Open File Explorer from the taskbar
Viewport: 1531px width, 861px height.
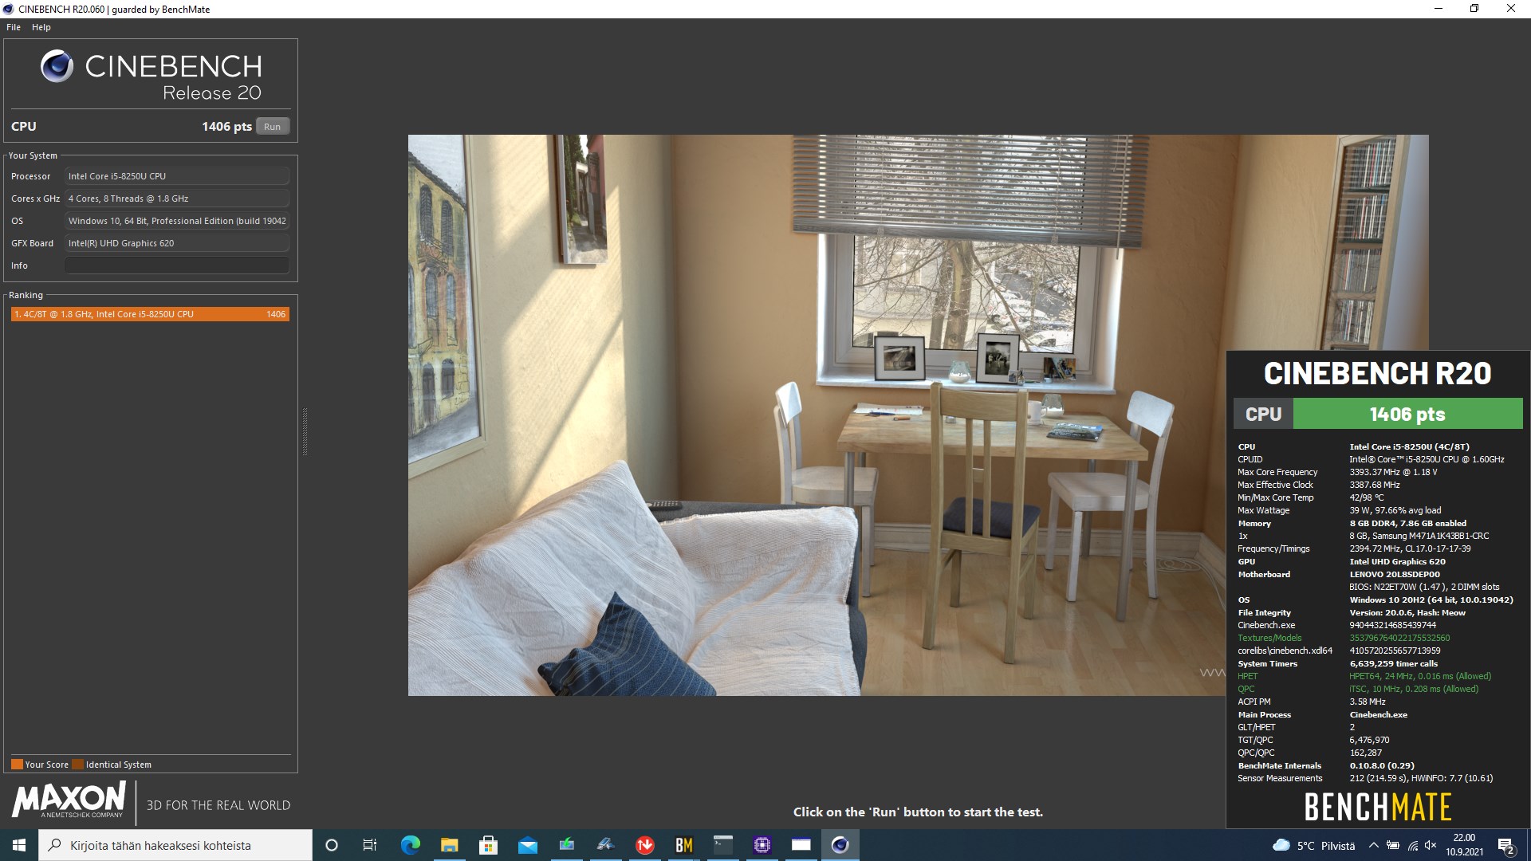449,845
